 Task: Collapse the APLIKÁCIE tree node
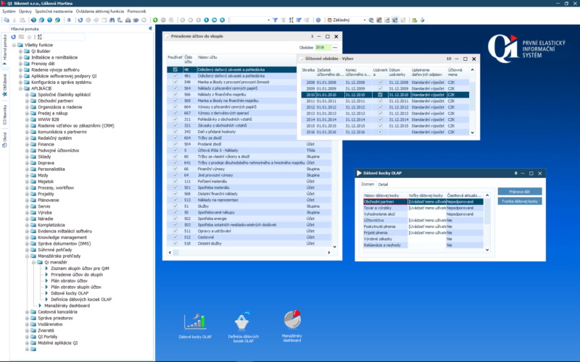(21, 88)
